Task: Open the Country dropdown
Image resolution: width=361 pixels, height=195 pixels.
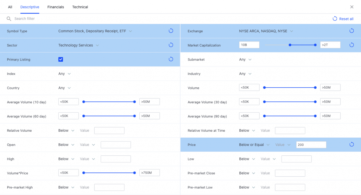Action: click(x=65, y=88)
